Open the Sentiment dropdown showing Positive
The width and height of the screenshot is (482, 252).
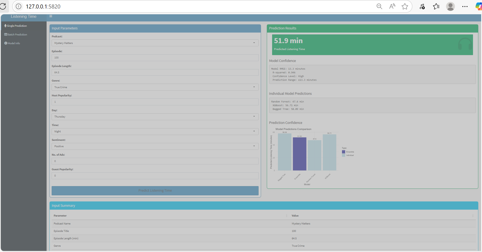(x=155, y=146)
